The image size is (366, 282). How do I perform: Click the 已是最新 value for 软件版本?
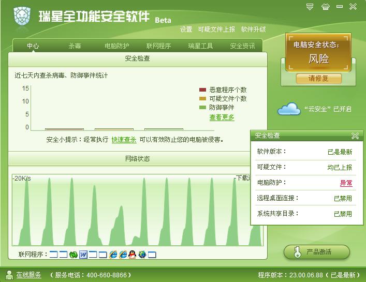[340, 152]
